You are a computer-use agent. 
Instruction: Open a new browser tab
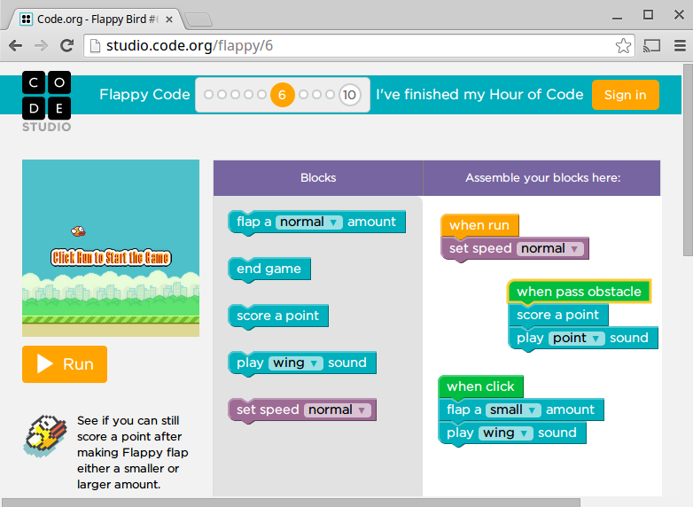click(x=198, y=19)
